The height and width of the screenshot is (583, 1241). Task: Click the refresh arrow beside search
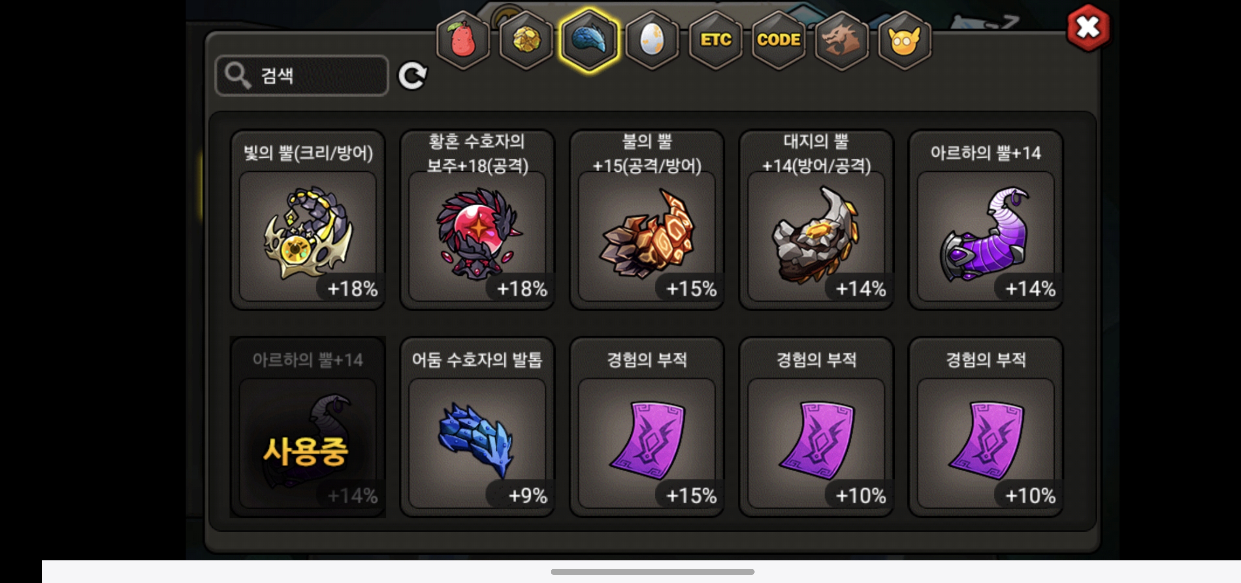412,76
